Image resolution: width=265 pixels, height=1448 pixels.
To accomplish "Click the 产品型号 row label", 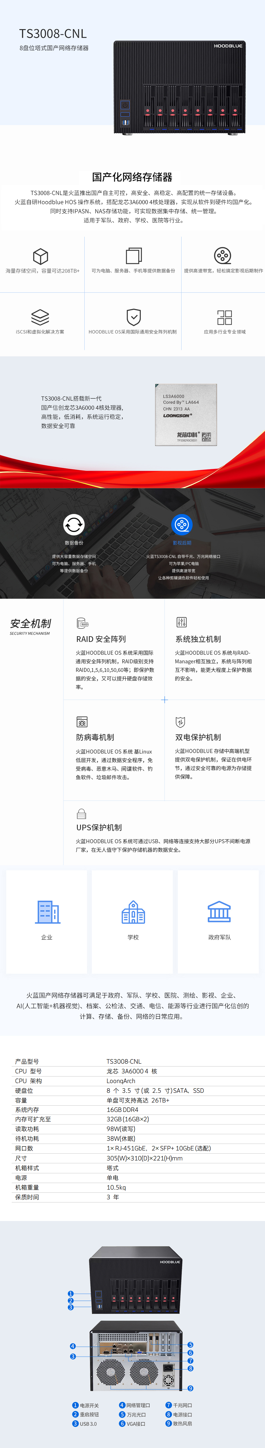I will [x=27, y=1062].
